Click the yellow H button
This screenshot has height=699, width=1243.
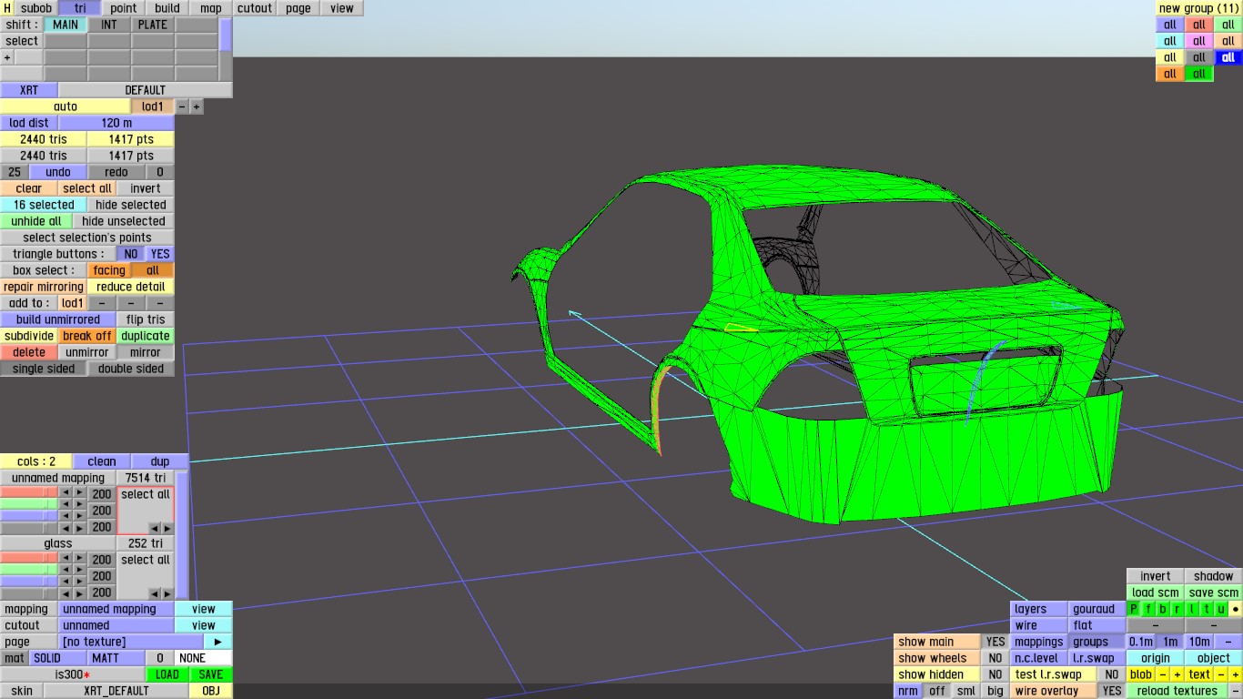(7, 8)
